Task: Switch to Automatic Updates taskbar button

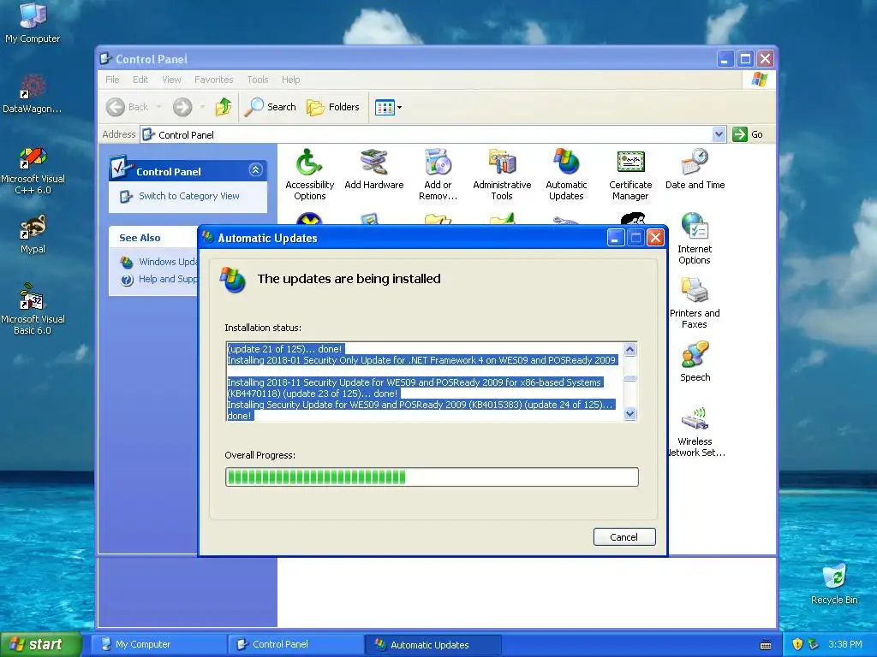Action: tap(433, 645)
